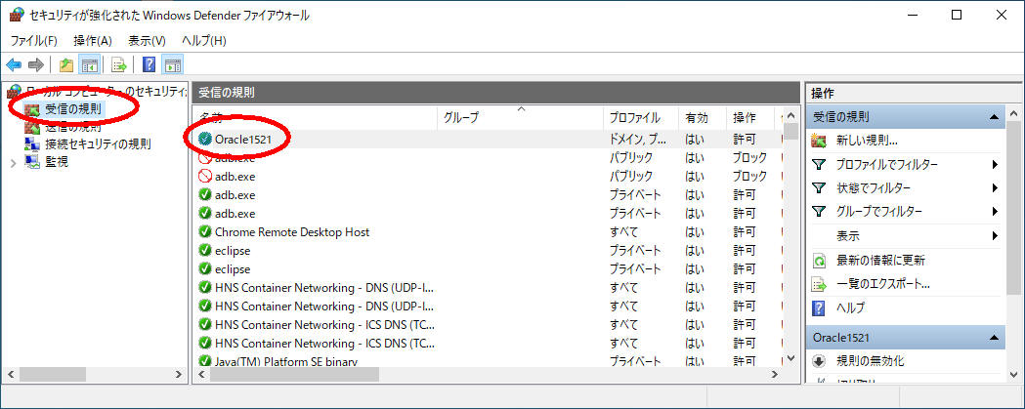The height and width of the screenshot is (409, 1025).
Task: Collapse the Oracle1521 actions section
Action: click(995, 337)
